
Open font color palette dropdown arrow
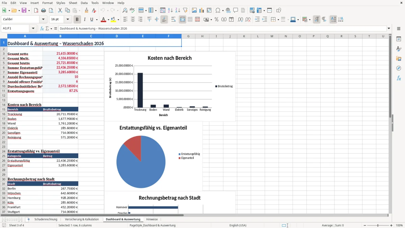(x=108, y=20)
